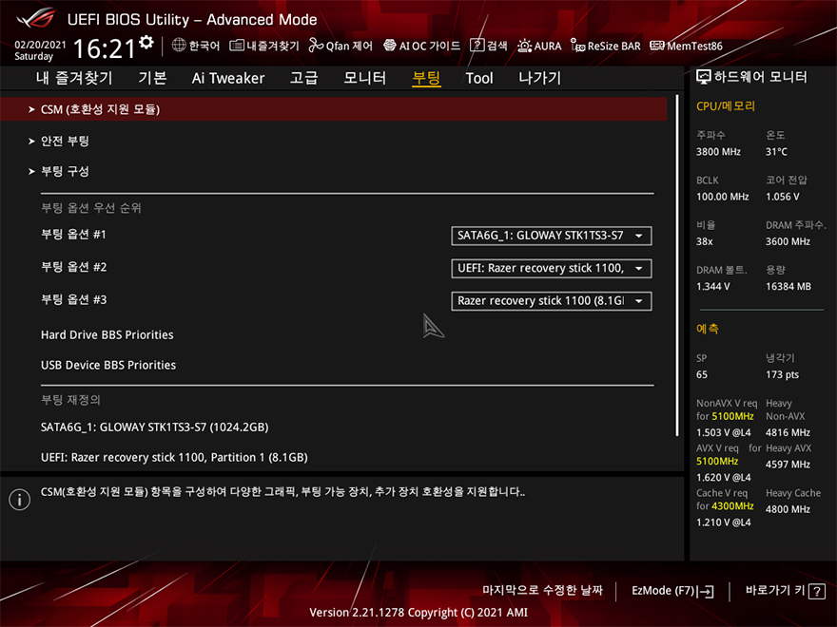
Task: Select the 부팅 tab
Action: click(426, 78)
